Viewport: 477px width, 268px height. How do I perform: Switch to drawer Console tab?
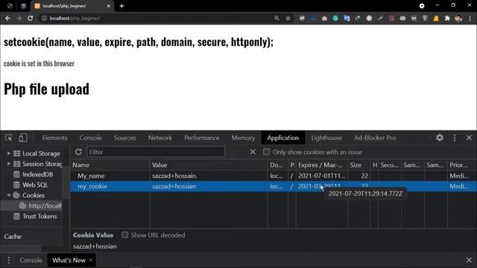pyautogui.click(x=31, y=260)
